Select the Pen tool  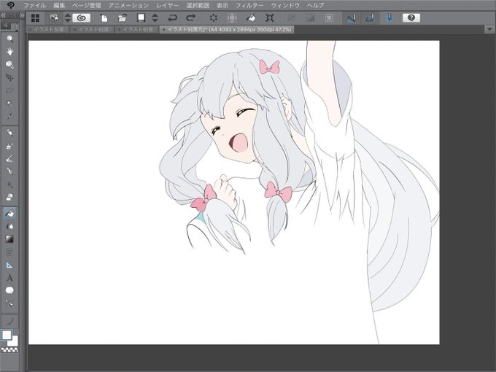click(9, 133)
